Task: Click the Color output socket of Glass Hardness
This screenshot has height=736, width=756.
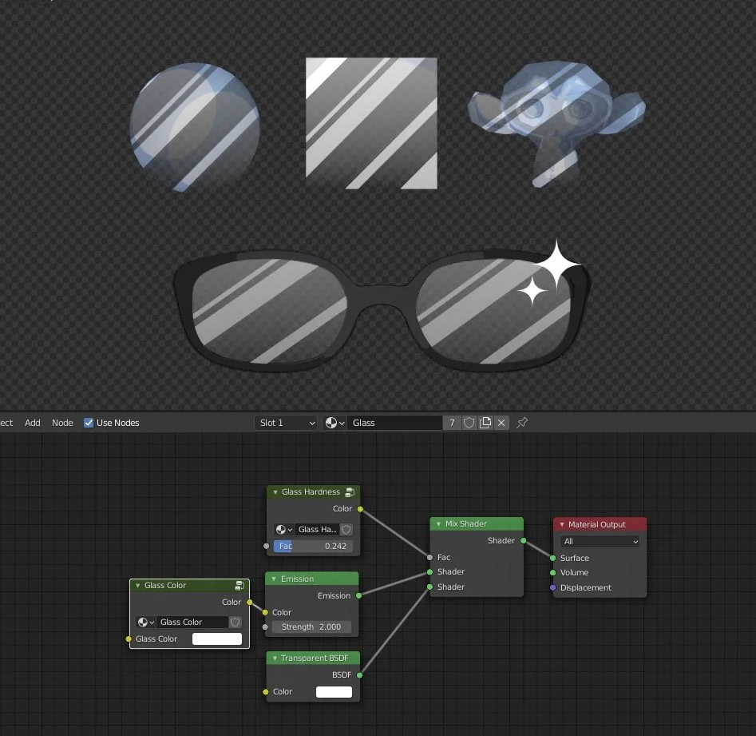Action: (x=360, y=508)
